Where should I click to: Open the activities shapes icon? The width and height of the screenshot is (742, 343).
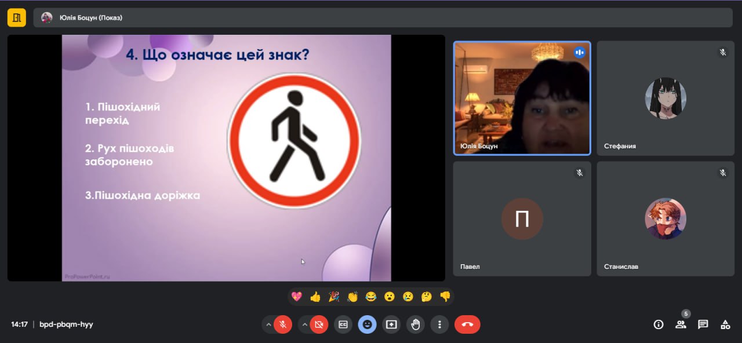click(x=725, y=324)
